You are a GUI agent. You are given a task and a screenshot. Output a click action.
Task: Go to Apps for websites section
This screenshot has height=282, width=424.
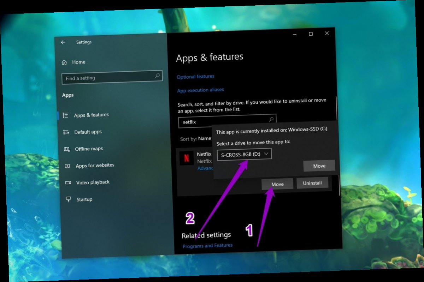[x=95, y=165]
